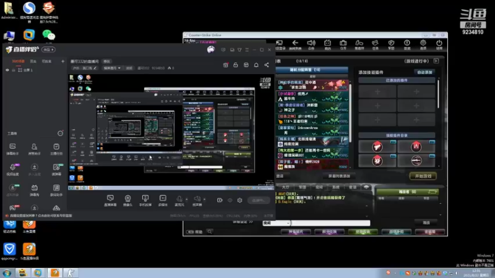This screenshot has width=495, height=278.
Task: Click the 屏蔽列表添加 block list button
Action: (339, 176)
